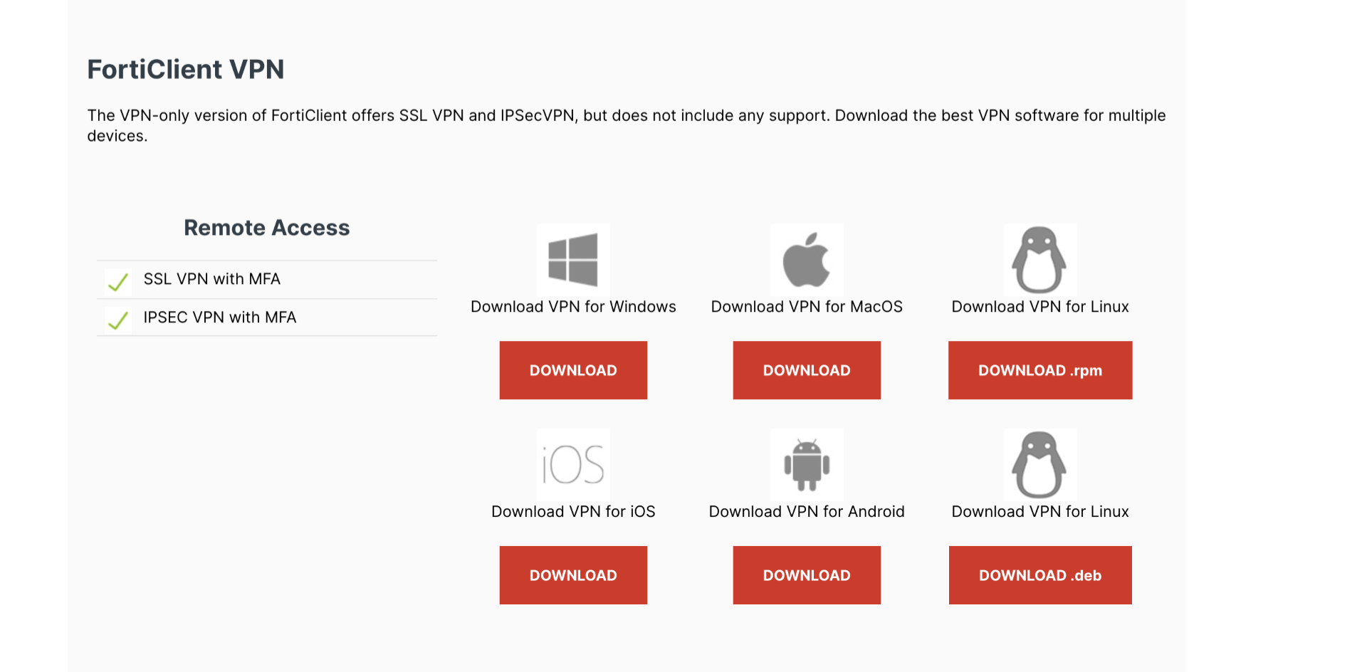The image size is (1367, 672).
Task: Click the Remote Access heading
Action: (267, 228)
